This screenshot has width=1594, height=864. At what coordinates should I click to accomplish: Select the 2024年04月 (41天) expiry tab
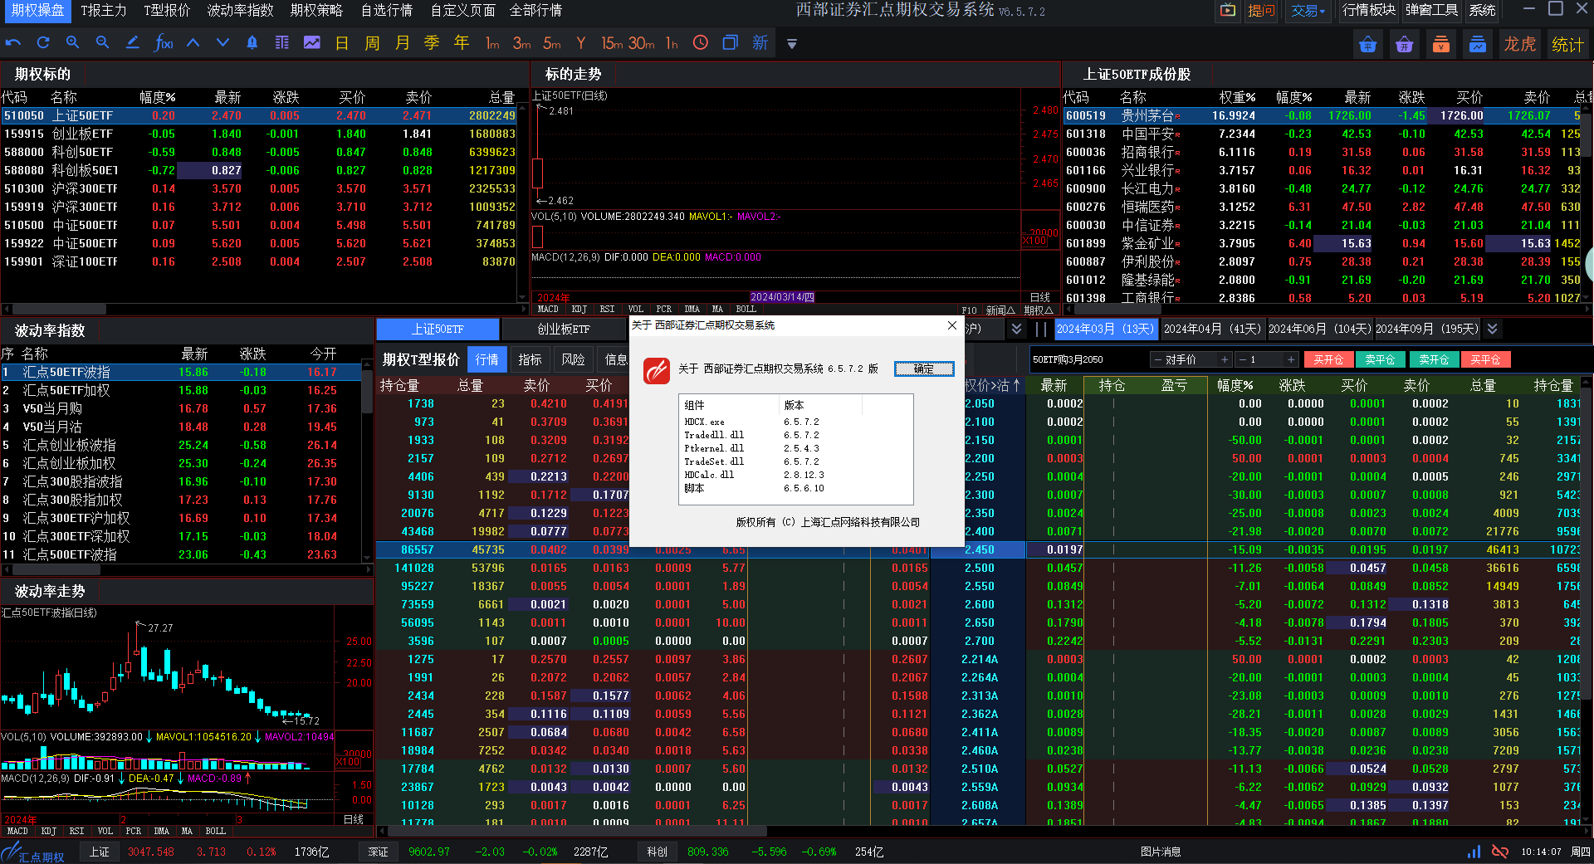(x=1212, y=329)
